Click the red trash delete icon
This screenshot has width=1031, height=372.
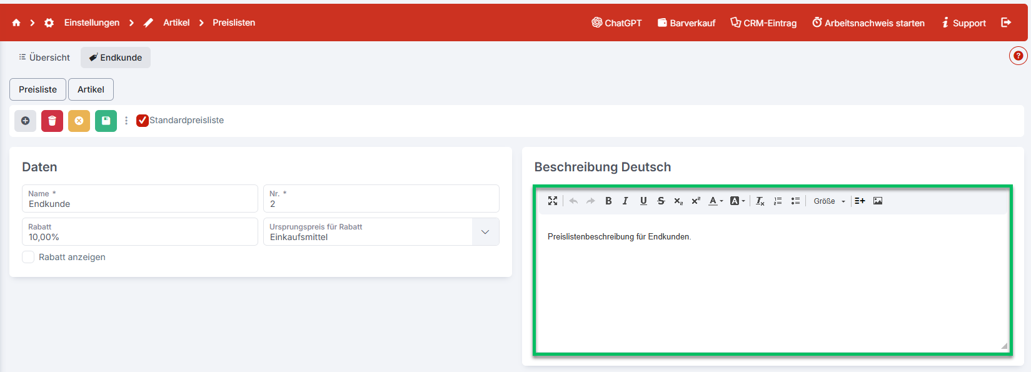(52, 121)
